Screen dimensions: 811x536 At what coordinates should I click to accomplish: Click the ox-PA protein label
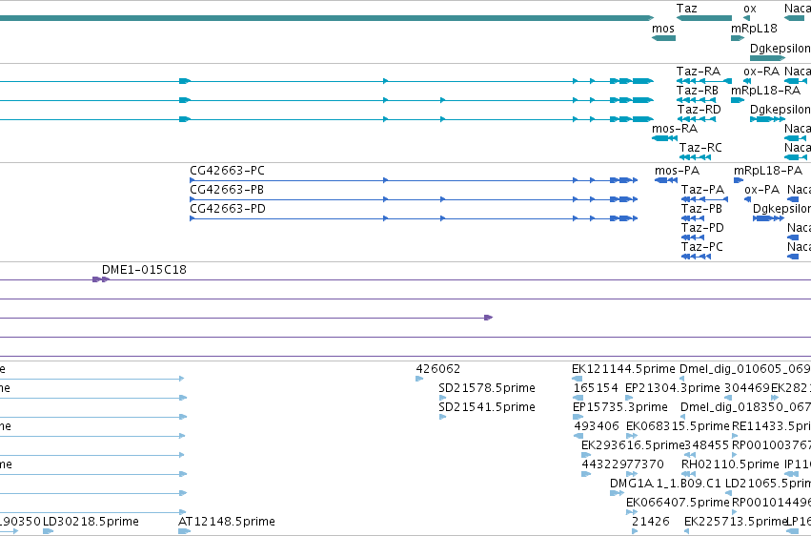761,190
